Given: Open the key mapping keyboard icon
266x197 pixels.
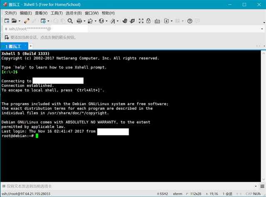Looking at the screenshot, I should click(x=157, y=21).
